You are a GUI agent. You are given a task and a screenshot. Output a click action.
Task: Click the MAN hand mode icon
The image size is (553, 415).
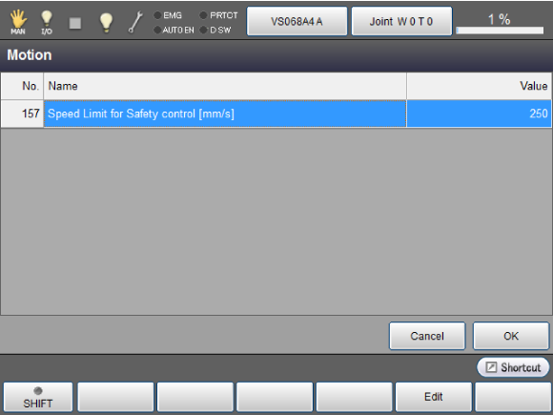(18, 22)
